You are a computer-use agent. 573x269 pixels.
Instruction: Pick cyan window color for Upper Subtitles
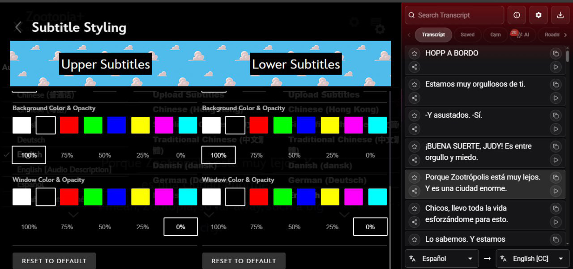coord(188,197)
